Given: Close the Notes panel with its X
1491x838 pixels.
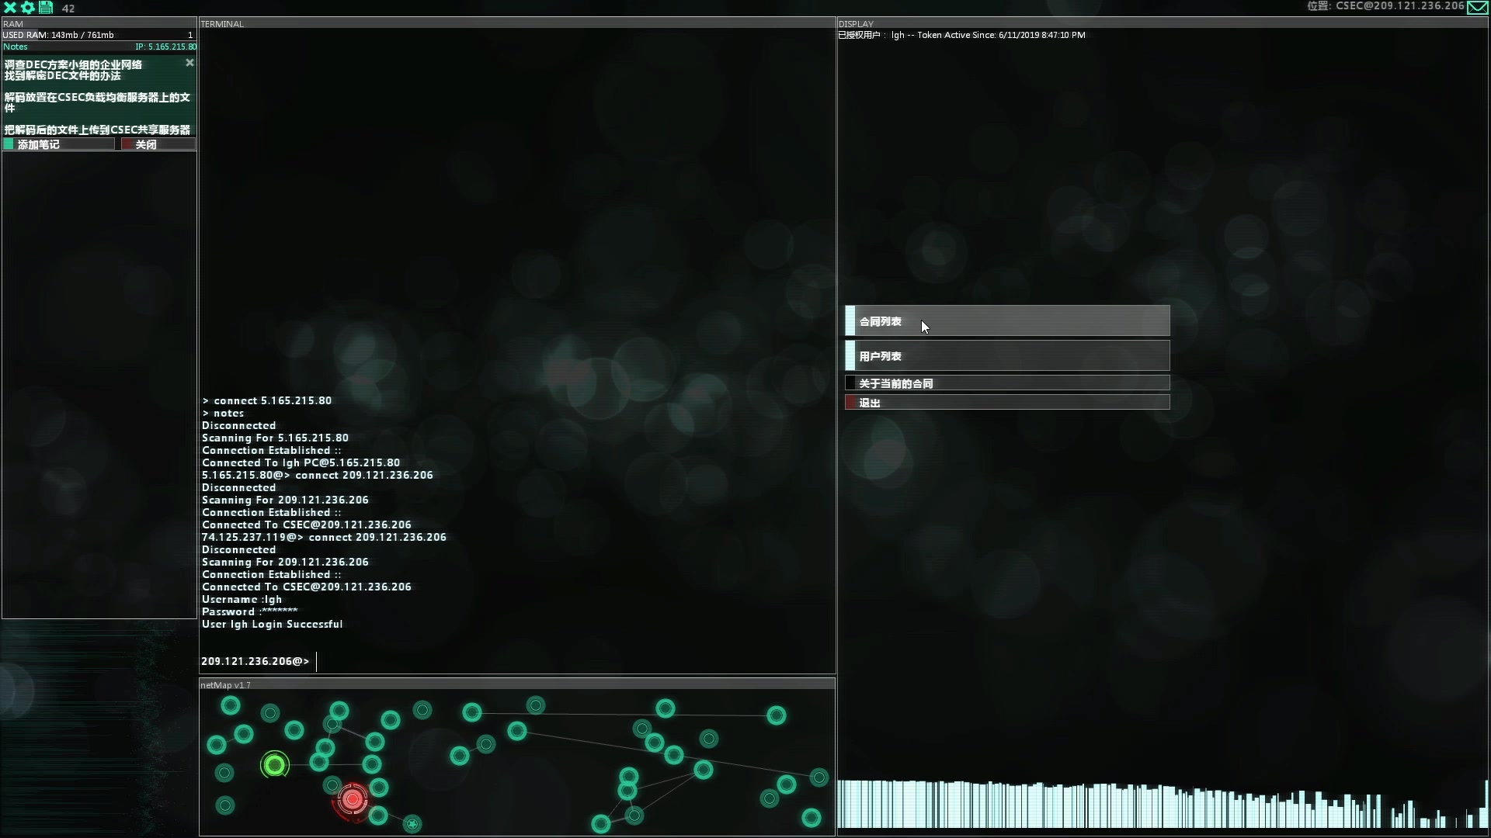Looking at the screenshot, I should click(189, 63).
